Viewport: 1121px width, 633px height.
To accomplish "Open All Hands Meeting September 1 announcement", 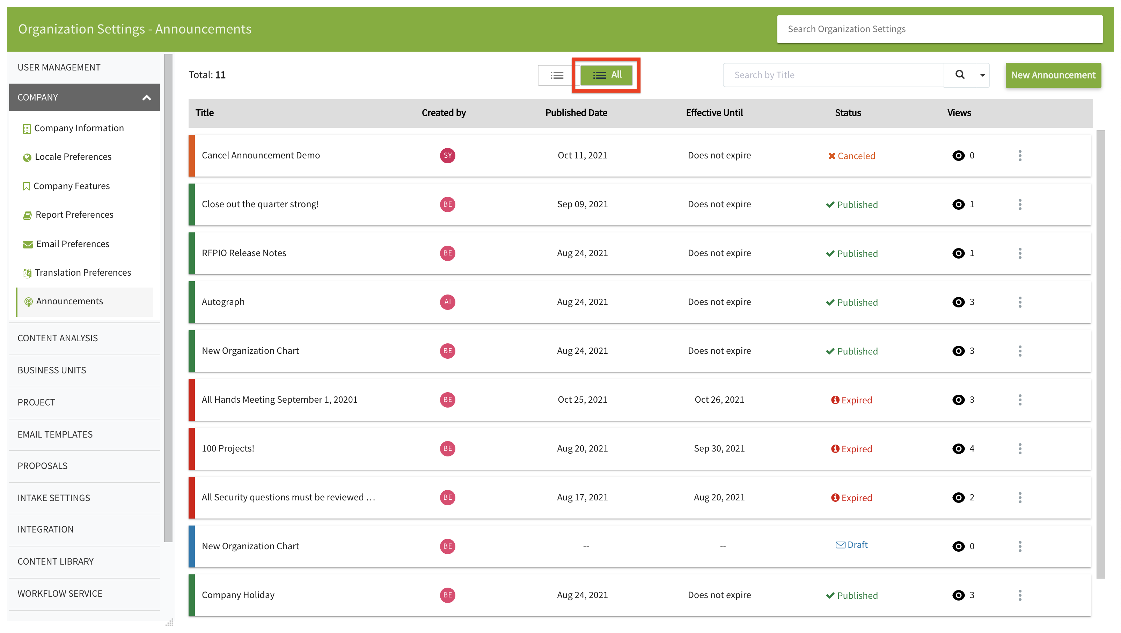I will coord(279,400).
